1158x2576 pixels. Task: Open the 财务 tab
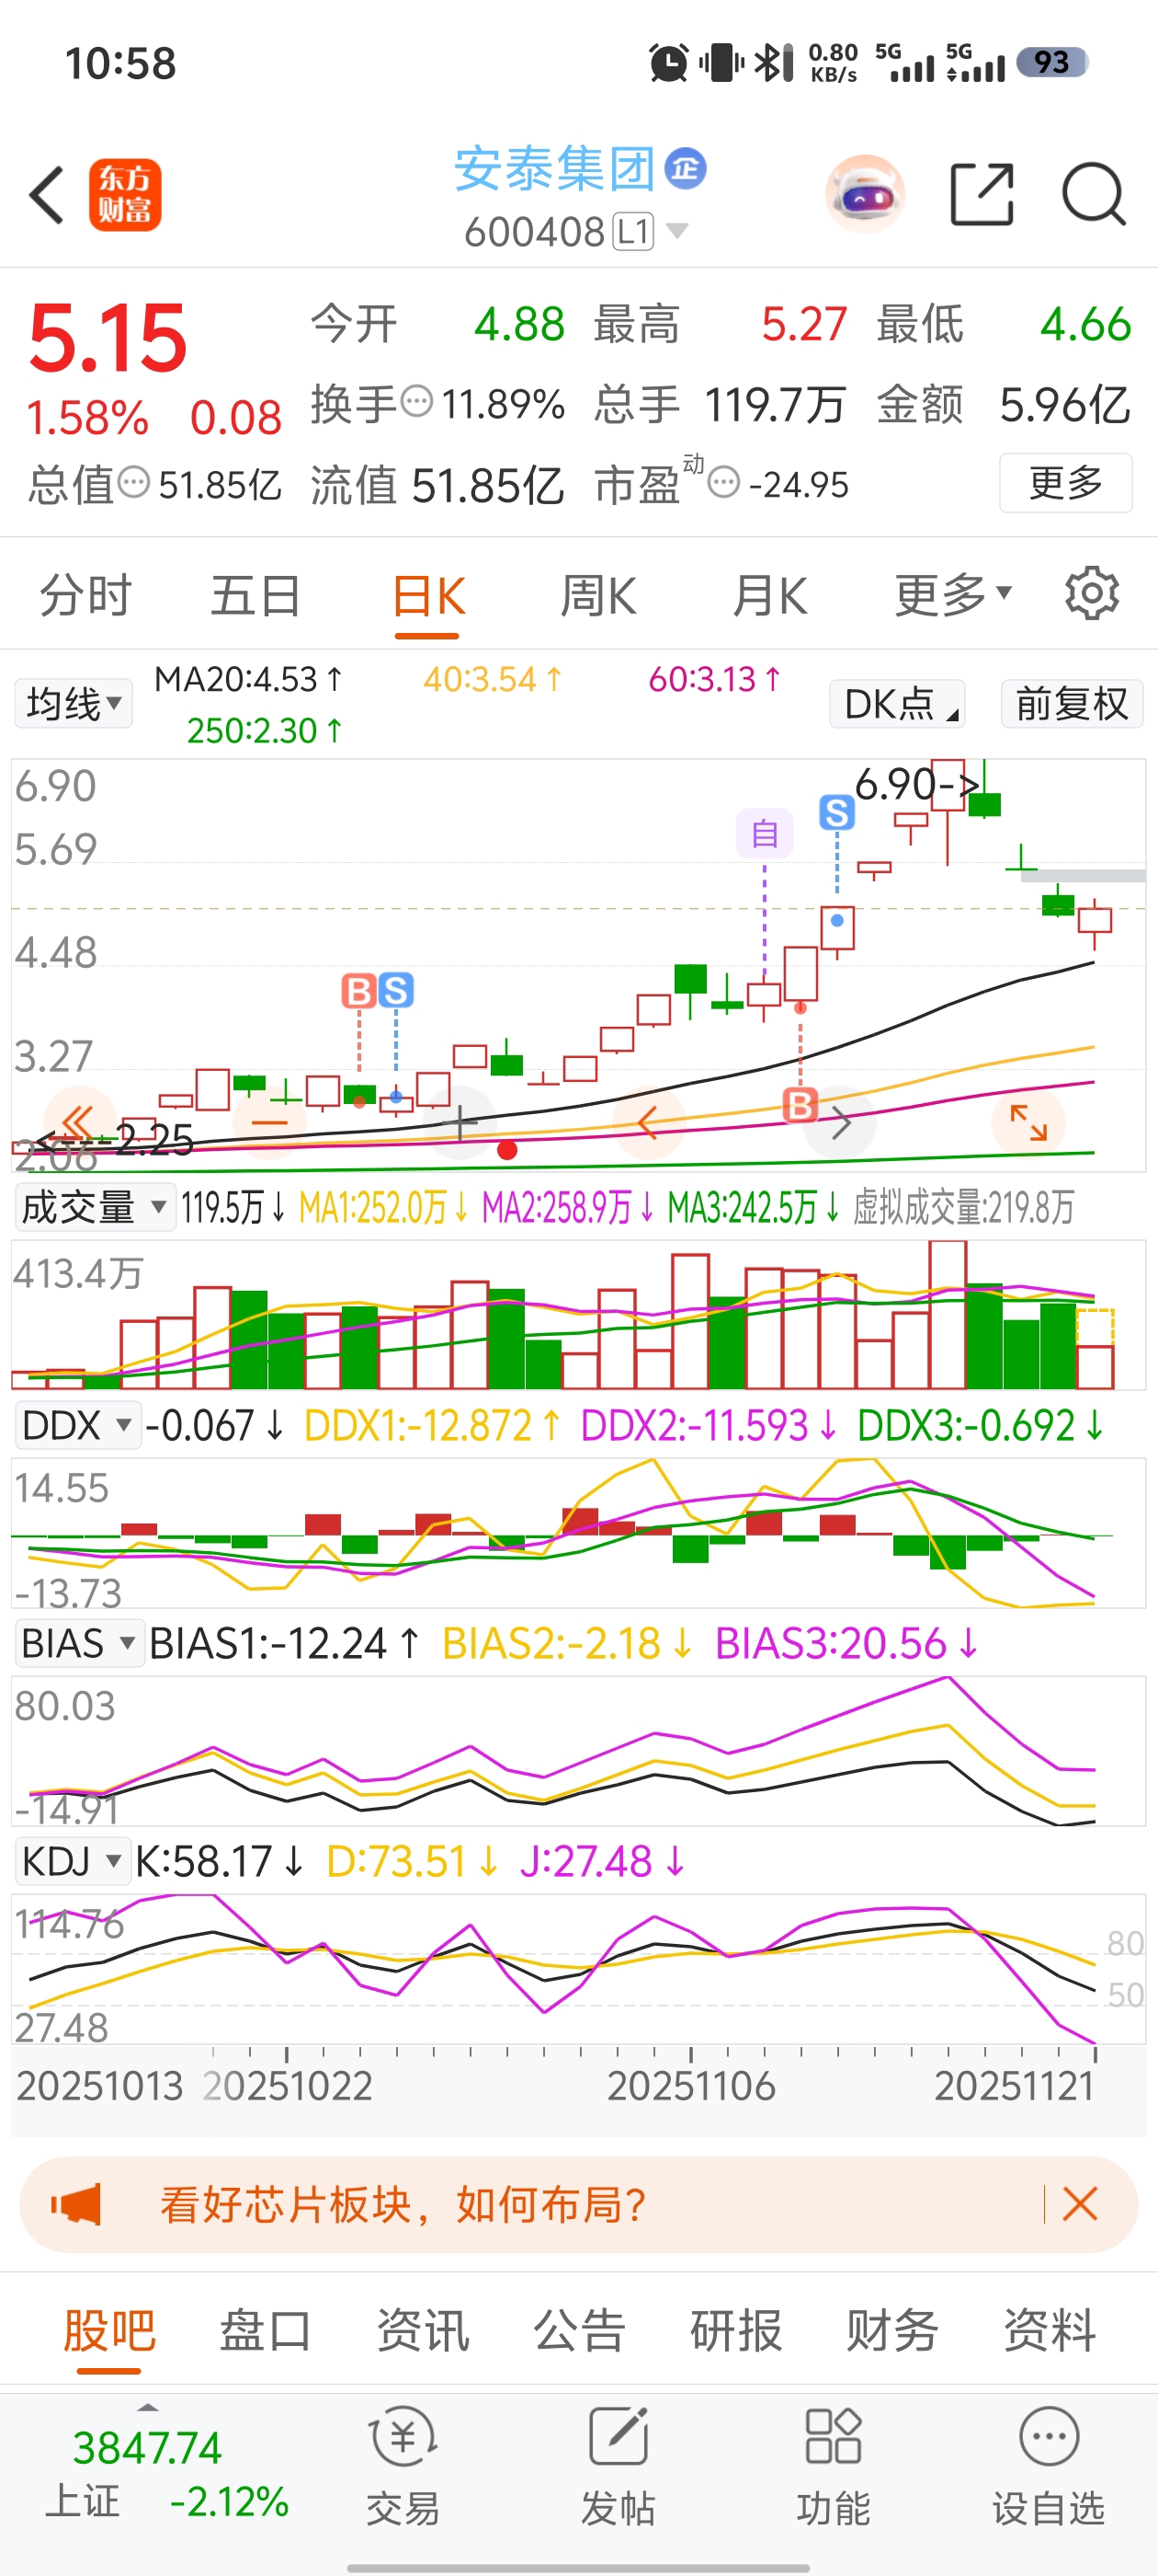point(893,2330)
